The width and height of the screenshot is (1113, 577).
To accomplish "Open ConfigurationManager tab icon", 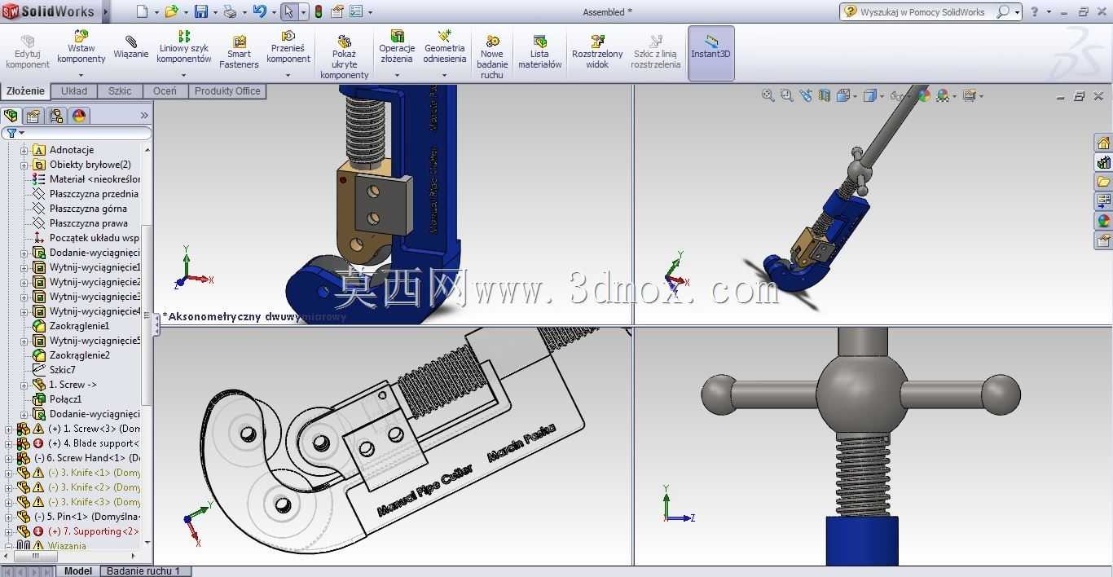I will coord(56,116).
